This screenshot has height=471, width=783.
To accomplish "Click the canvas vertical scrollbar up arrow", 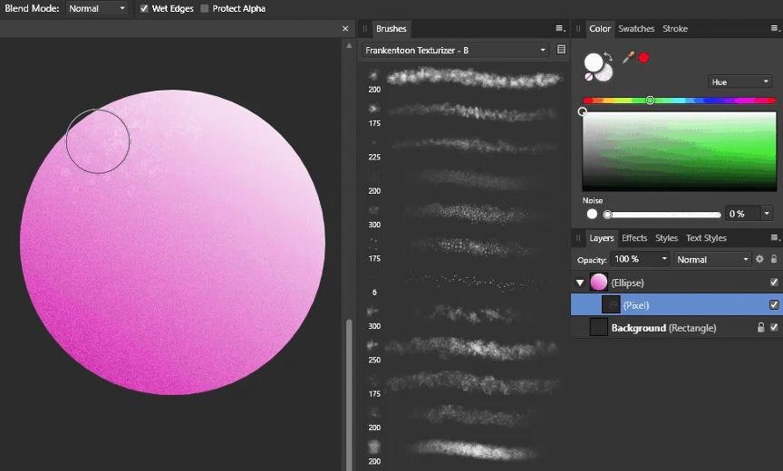I will (x=349, y=45).
